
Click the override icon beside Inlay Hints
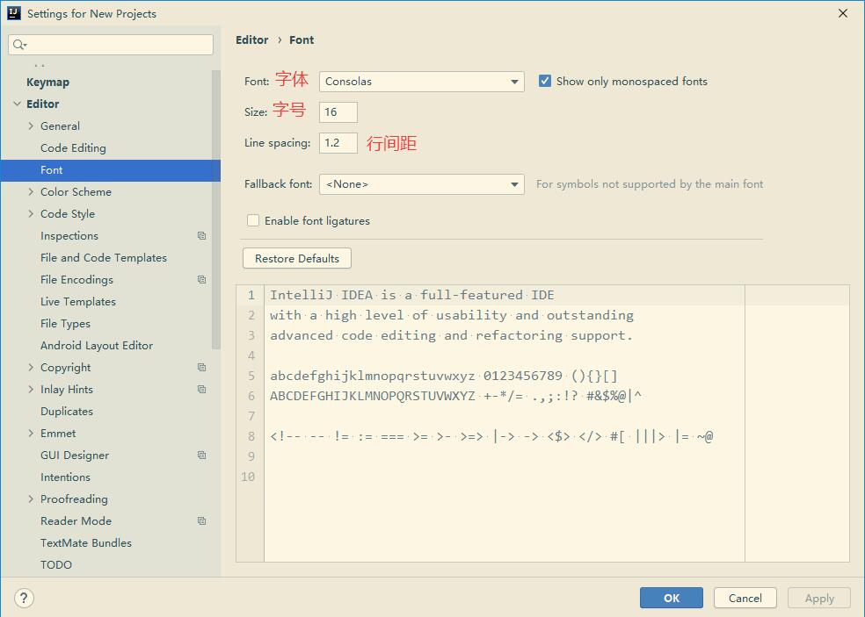[201, 389]
